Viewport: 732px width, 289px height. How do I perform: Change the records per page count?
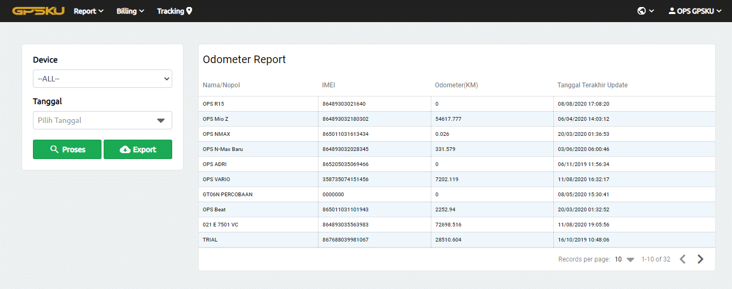tap(624, 259)
